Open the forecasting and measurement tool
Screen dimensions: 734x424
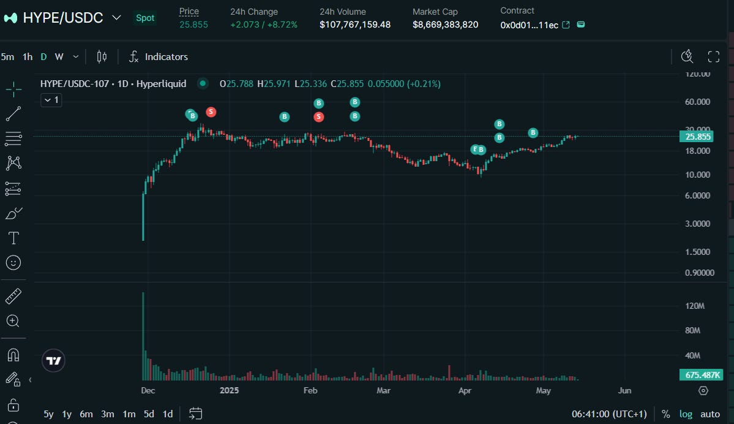click(13, 188)
